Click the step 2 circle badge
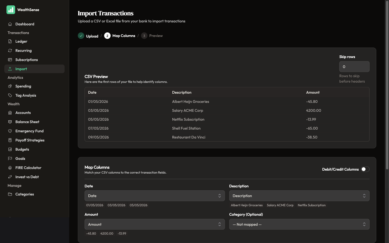The width and height of the screenshot is (389, 243). pos(107,36)
